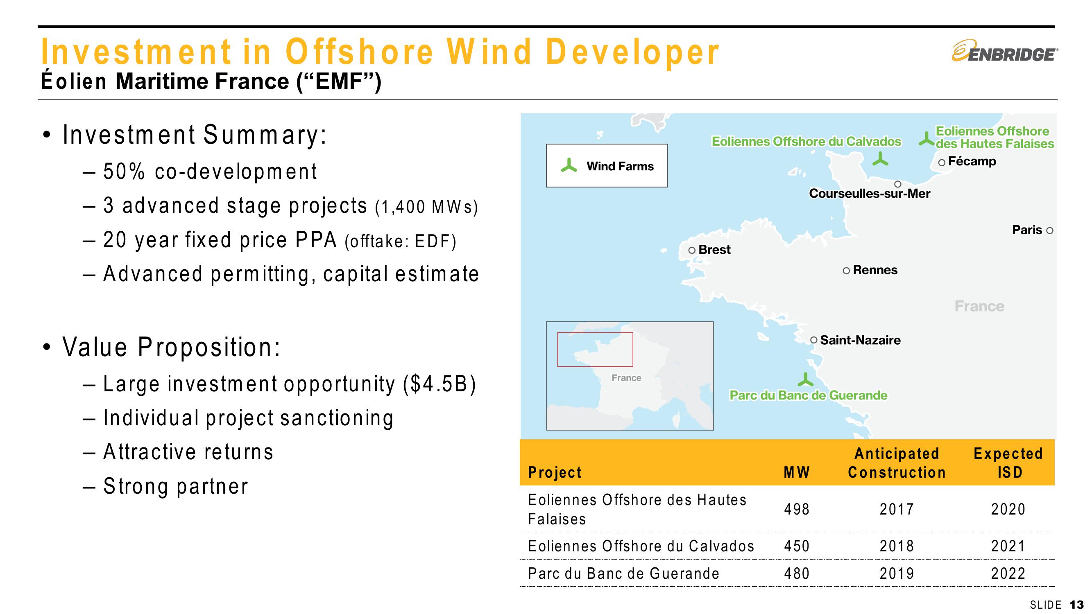The height and width of the screenshot is (614, 1092).
Task: Click the large 'France' label on main map
Action: coord(979,306)
